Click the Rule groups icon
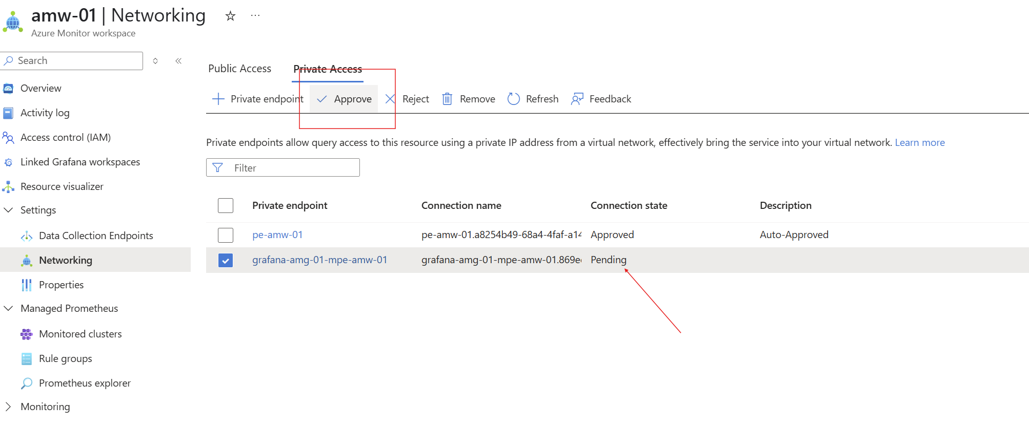Image resolution: width=1029 pixels, height=426 pixels. pyautogui.click(x=27, y=359)
